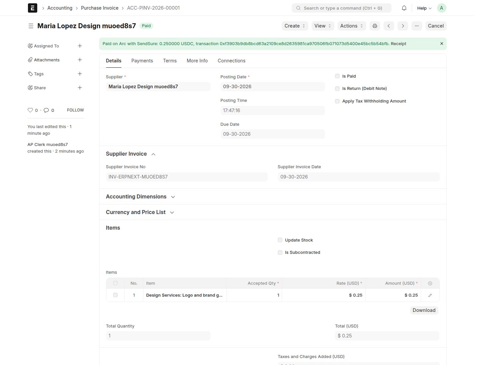479x365 pixels.
Task: Click the Download button
Action: click(424, 310)
